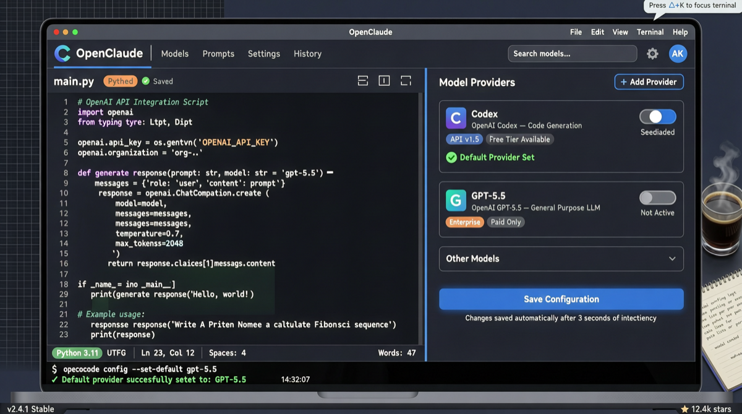Open the File menu
This screenshot has height=414, width=742.
pos(576,32)
